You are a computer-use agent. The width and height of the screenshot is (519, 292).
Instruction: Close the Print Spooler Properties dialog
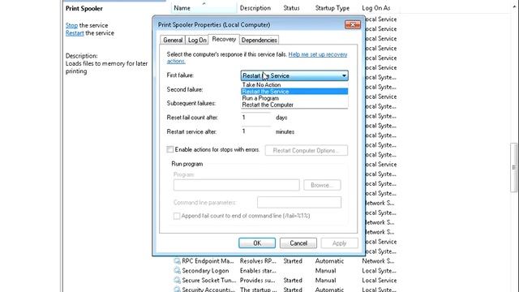coord(352,24)
